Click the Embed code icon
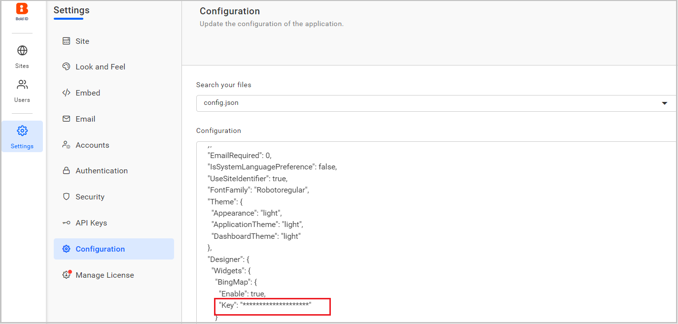Screen dimensions: 678x324 pyautogui.click(x=66, y=93)
